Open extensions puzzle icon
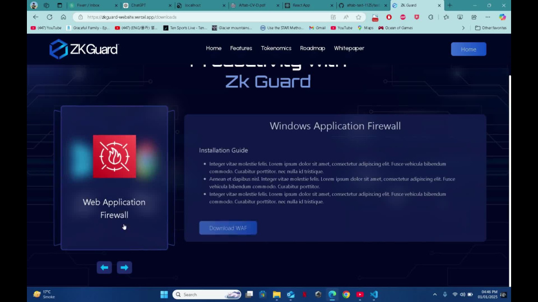This screenshot has width=538, height=302. pyautogui.click(x=430, y=17)
